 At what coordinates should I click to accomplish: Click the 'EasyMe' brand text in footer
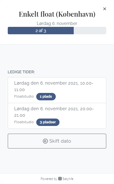pyautogui.click(x=68, y=179)
